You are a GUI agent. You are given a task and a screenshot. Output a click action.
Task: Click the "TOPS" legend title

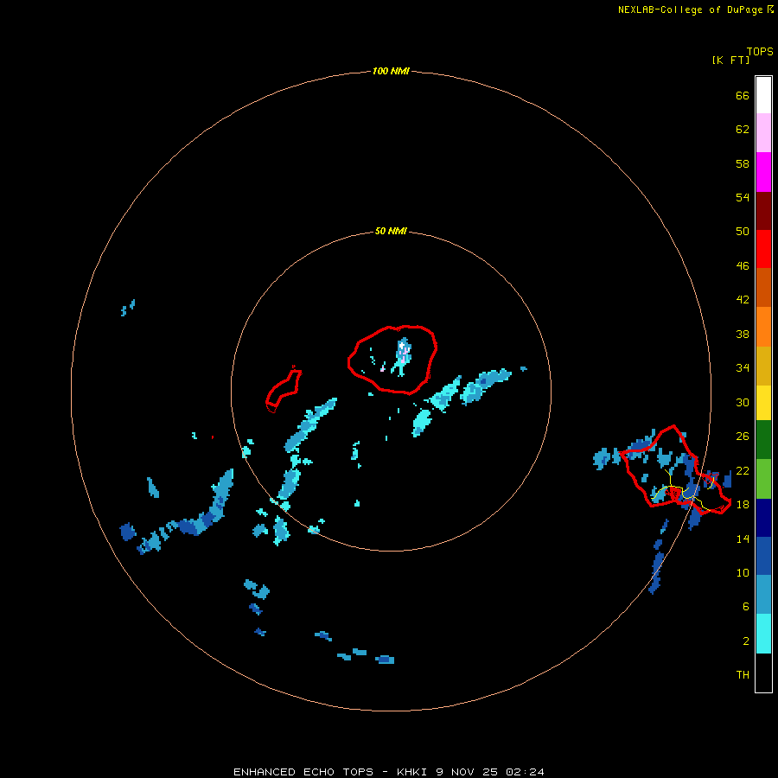click(x=760, y=51)
